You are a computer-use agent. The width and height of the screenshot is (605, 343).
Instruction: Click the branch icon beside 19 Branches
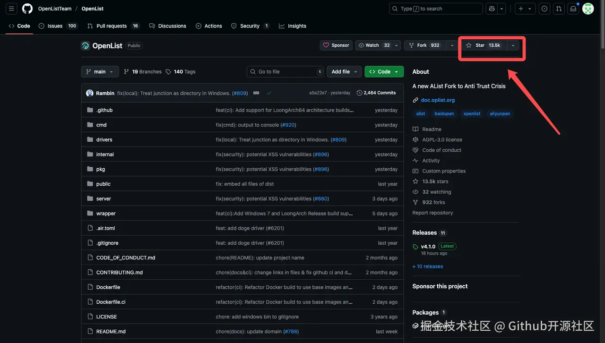(126, 72)
